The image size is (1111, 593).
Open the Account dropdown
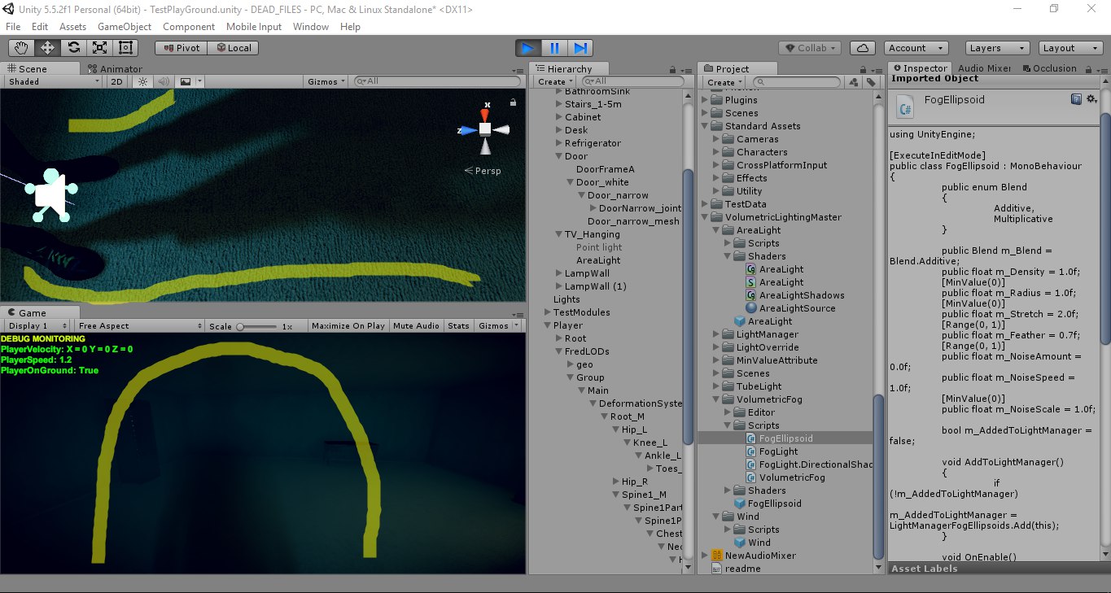(916, 48)
